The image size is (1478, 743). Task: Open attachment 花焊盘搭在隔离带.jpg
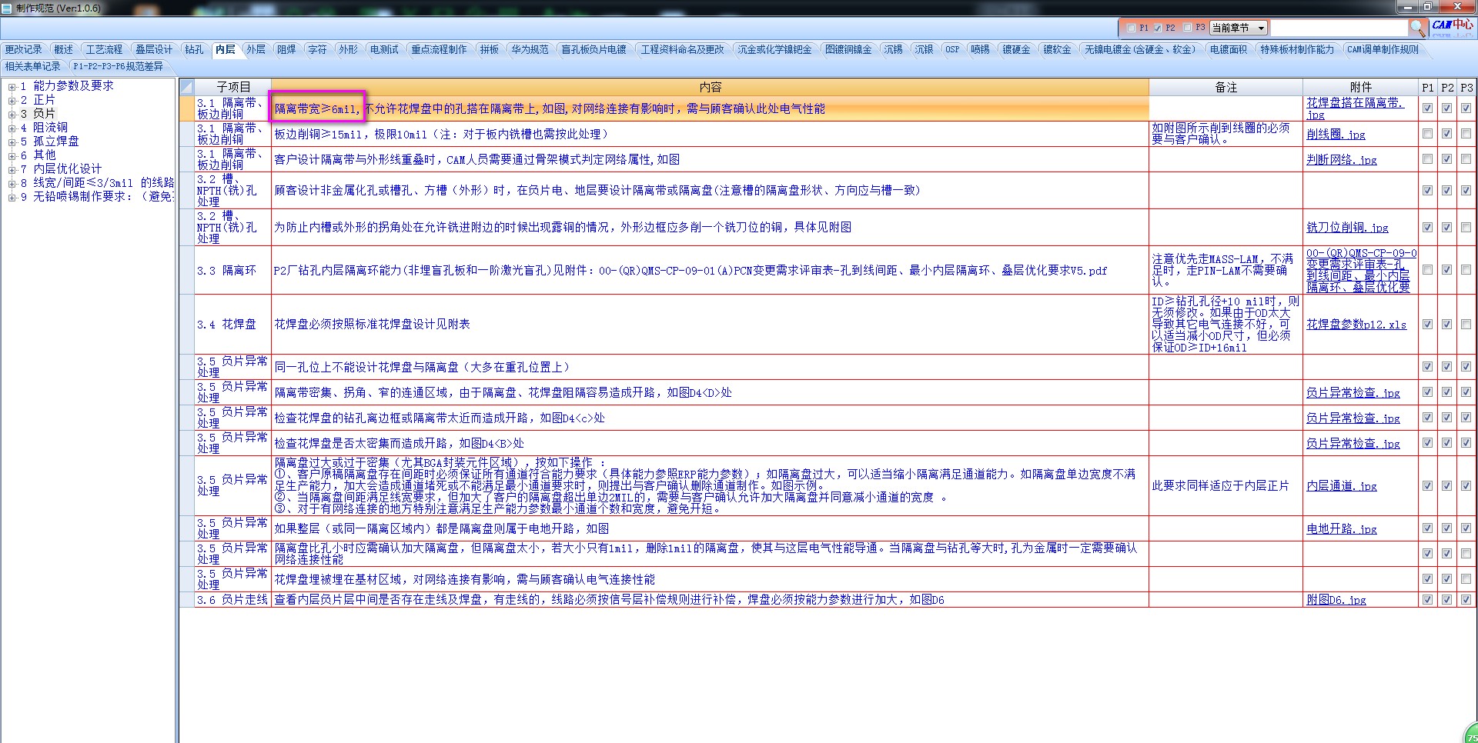tap(1355, 108)
